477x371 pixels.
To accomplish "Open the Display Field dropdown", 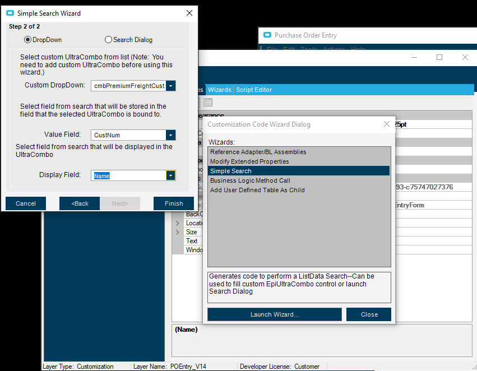I will click(170, 175).
